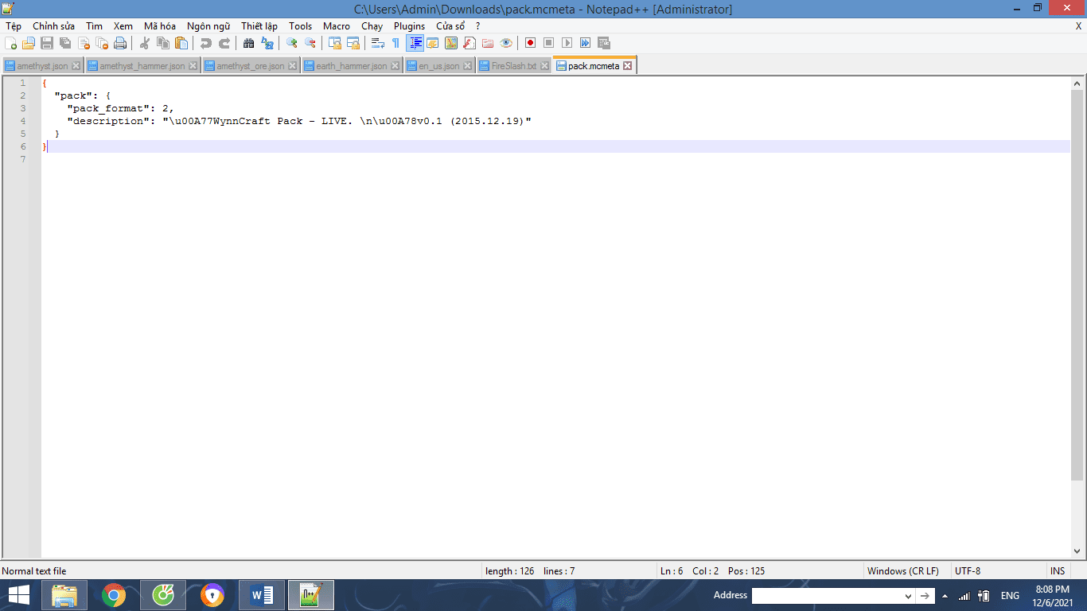Start macro recording with red dot icon
Viewport: 1087px width, 611px height.
pos(531,43)
